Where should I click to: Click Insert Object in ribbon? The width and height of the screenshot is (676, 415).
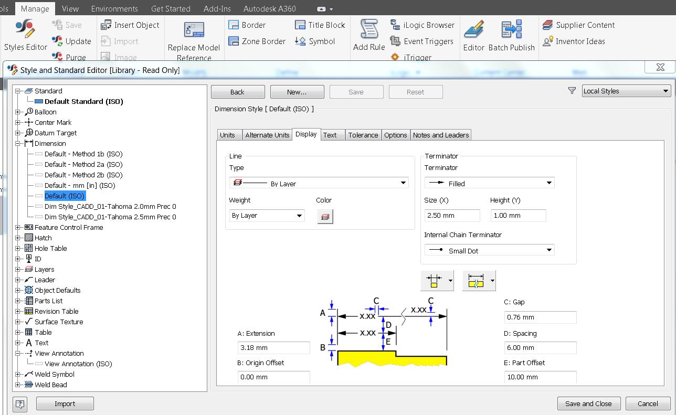point(130,25)
